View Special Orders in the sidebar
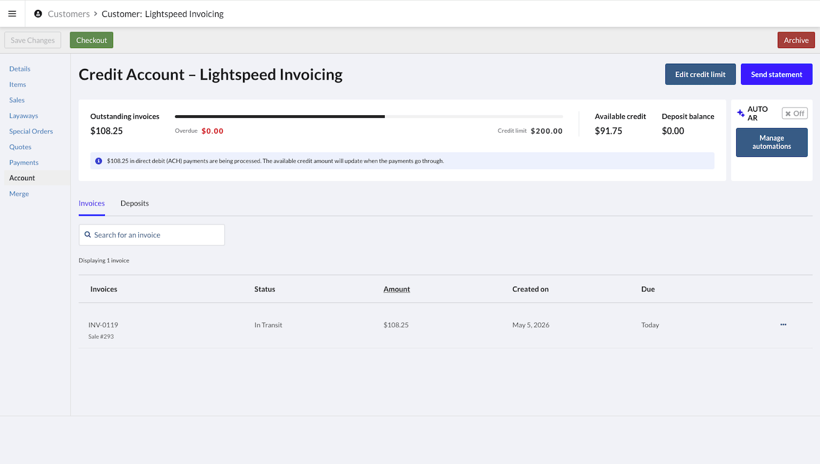 coord(31,131)
